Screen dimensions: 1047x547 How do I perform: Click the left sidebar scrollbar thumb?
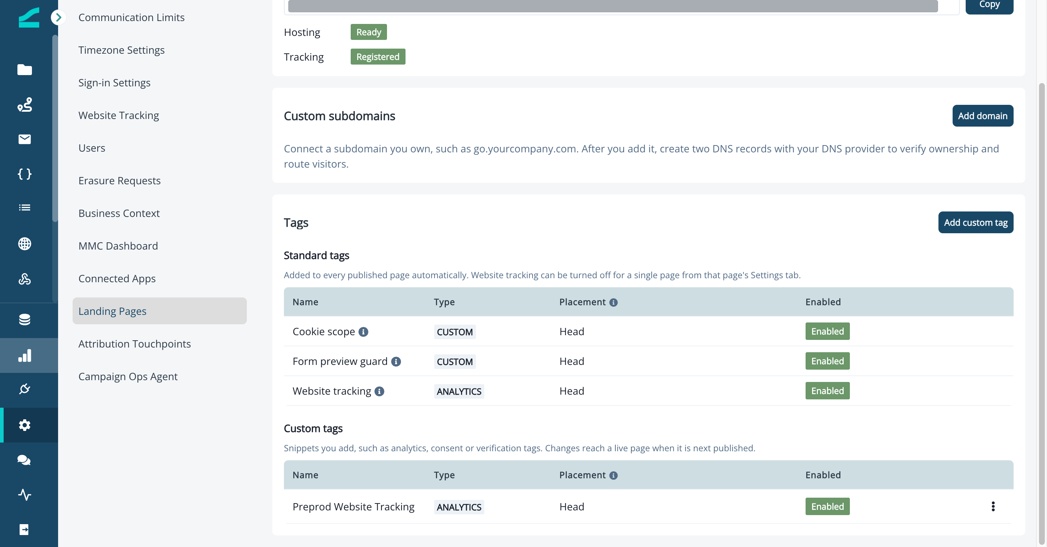click(x=55, y=129)
